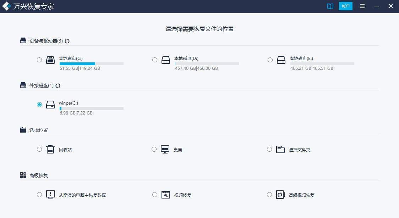Select the 视频修复 radio button
The width and height of the screenshot is (399, 218).
pyautogui.click(x=155, y=195)
